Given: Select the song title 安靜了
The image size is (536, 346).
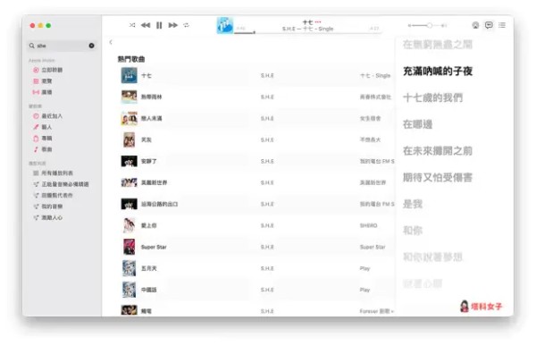Looking at the screenshot, I should tap(149, 161).
